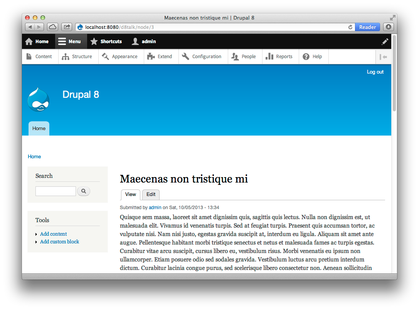This screenshot has height=310, width=419.
Task: Click into the Search text field
Action: 56,191
